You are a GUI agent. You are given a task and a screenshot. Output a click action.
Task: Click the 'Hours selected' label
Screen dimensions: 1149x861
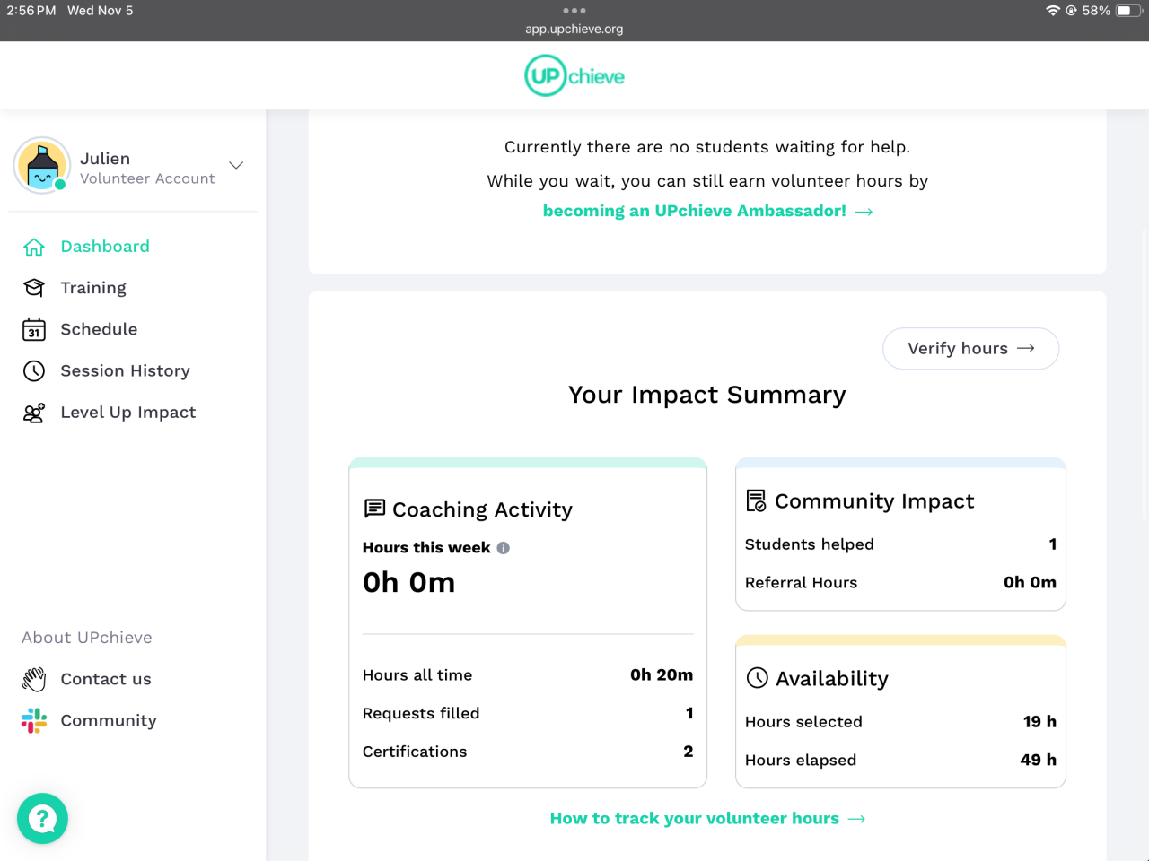803,722
